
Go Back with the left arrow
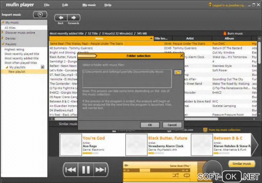pos(61,18)
